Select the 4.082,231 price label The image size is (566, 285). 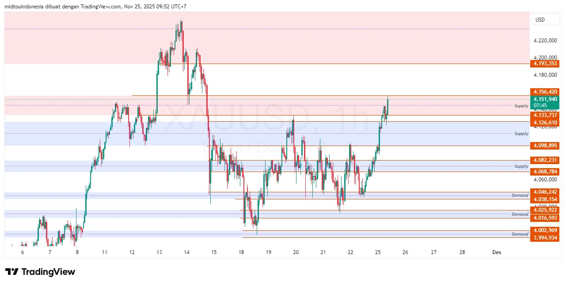point(545,160)
